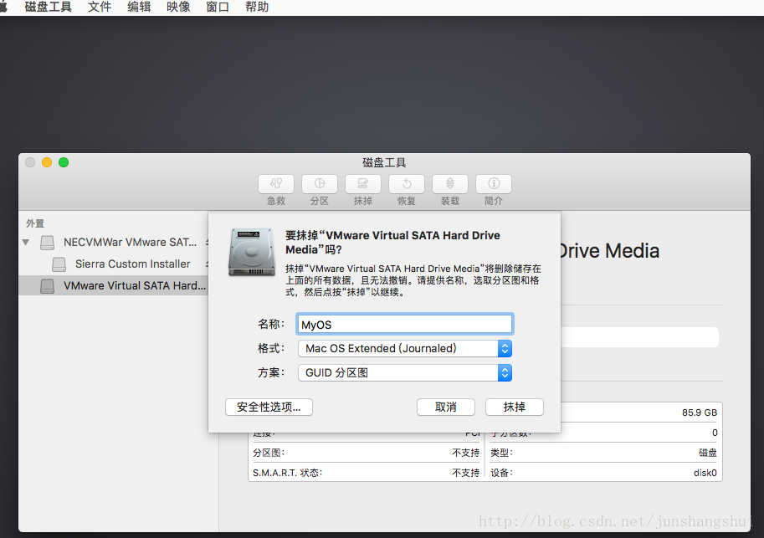
Task: Click the yellow minimize window button
Action: pos(47,162)
